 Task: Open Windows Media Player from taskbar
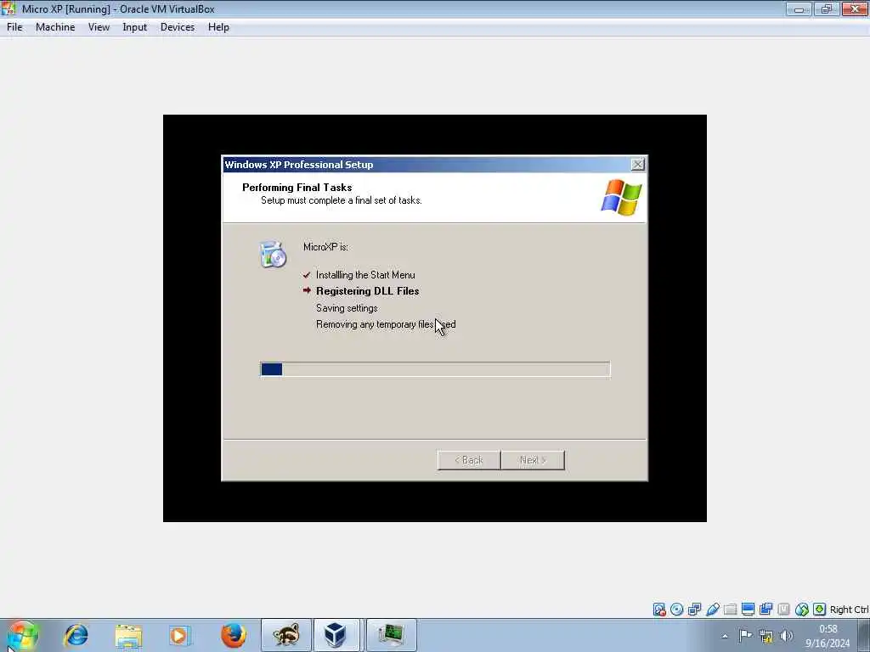[x=179, y=635]
